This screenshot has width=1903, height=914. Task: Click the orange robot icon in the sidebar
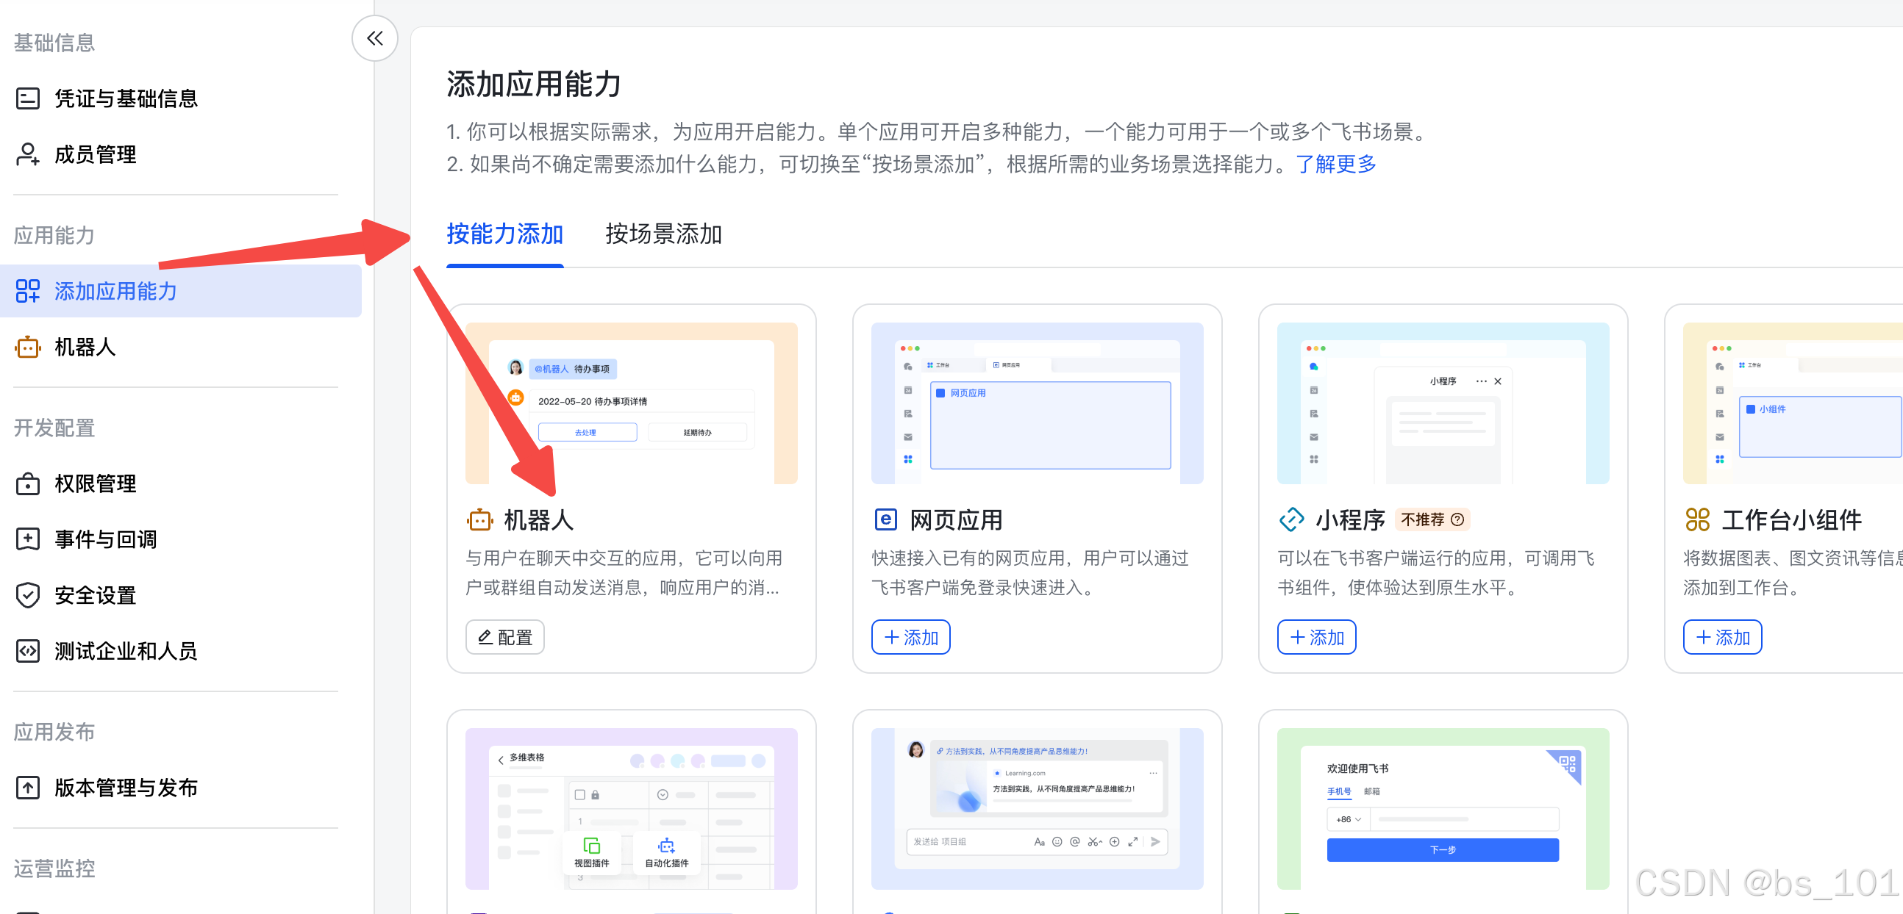coord(28,347)
